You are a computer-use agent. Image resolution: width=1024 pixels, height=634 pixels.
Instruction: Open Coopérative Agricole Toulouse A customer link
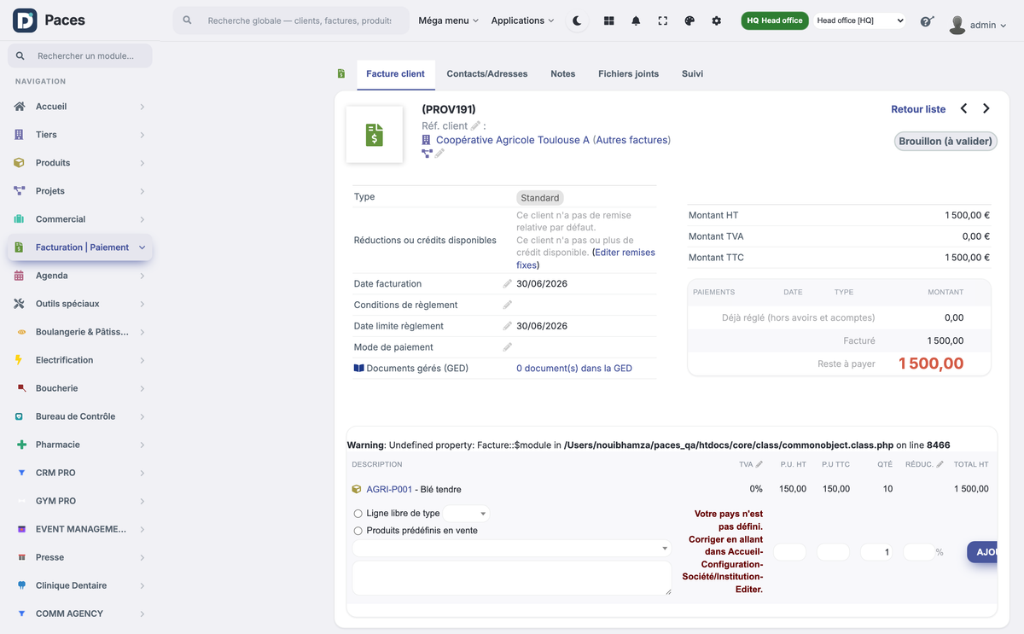tap(513, 140)
